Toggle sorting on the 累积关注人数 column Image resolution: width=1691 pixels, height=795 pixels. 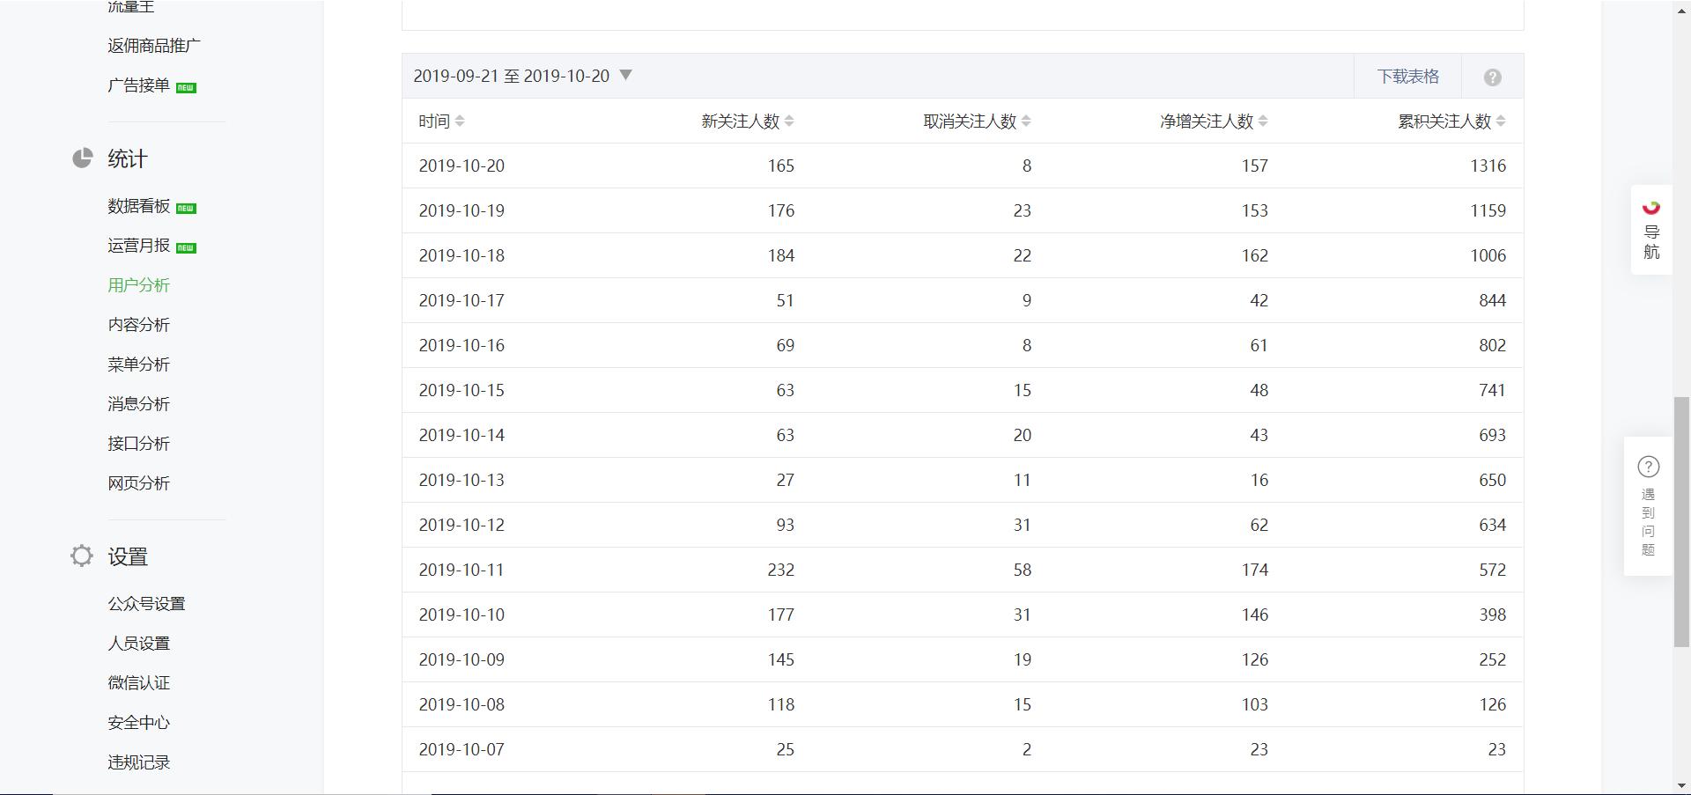(1502, 121)
